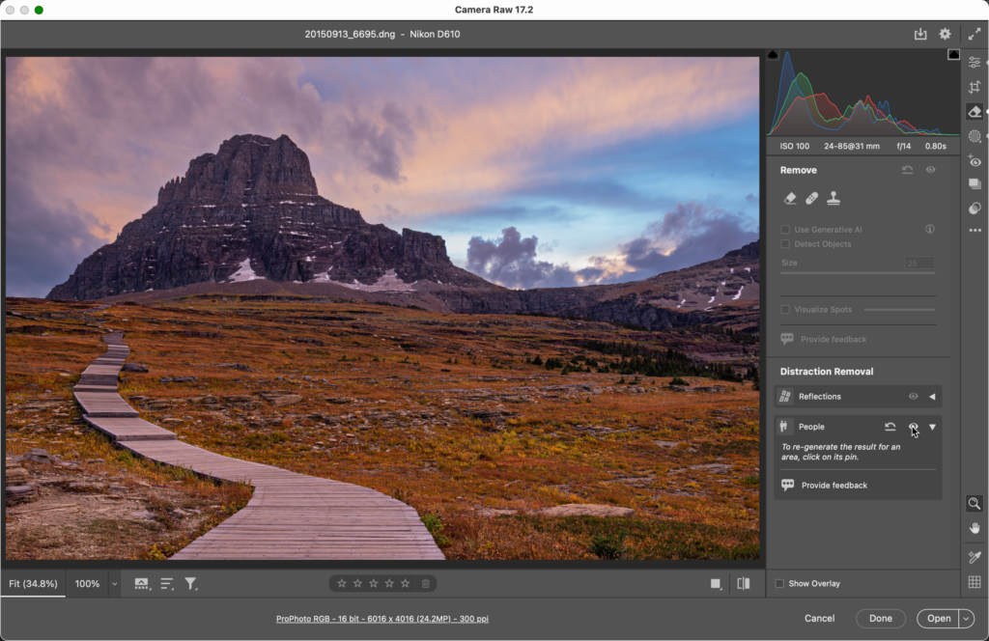Collapse the People section

(932, 427)
